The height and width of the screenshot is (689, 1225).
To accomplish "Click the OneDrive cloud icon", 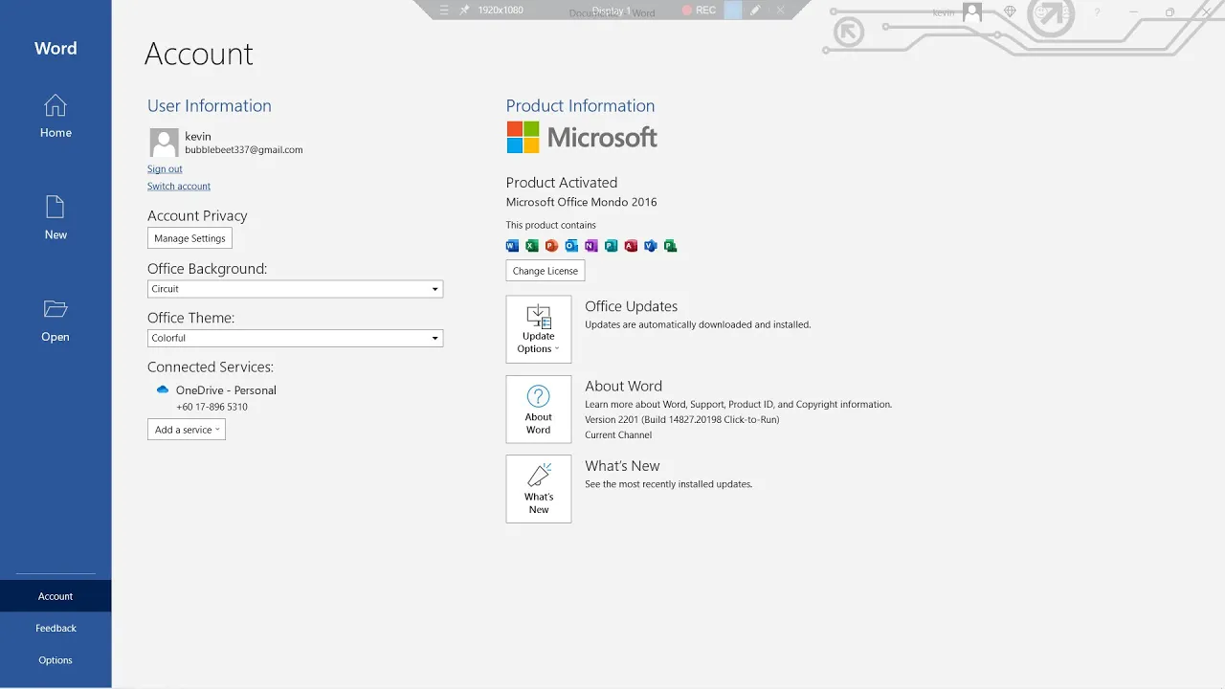I will click(x=163, y=389).
